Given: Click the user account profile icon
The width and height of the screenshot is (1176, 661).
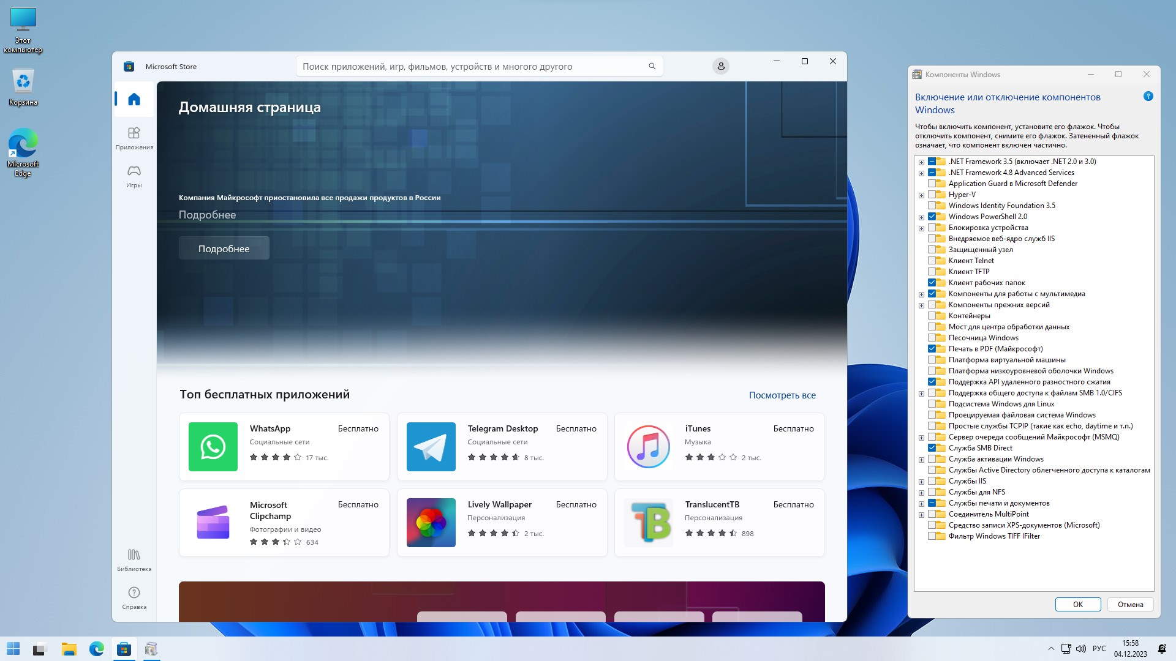Looking at the screenshot, I should [721, 66].
